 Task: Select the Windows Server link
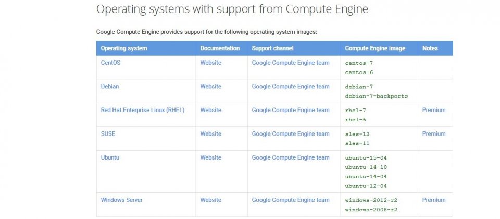click(x=121, y=200)
